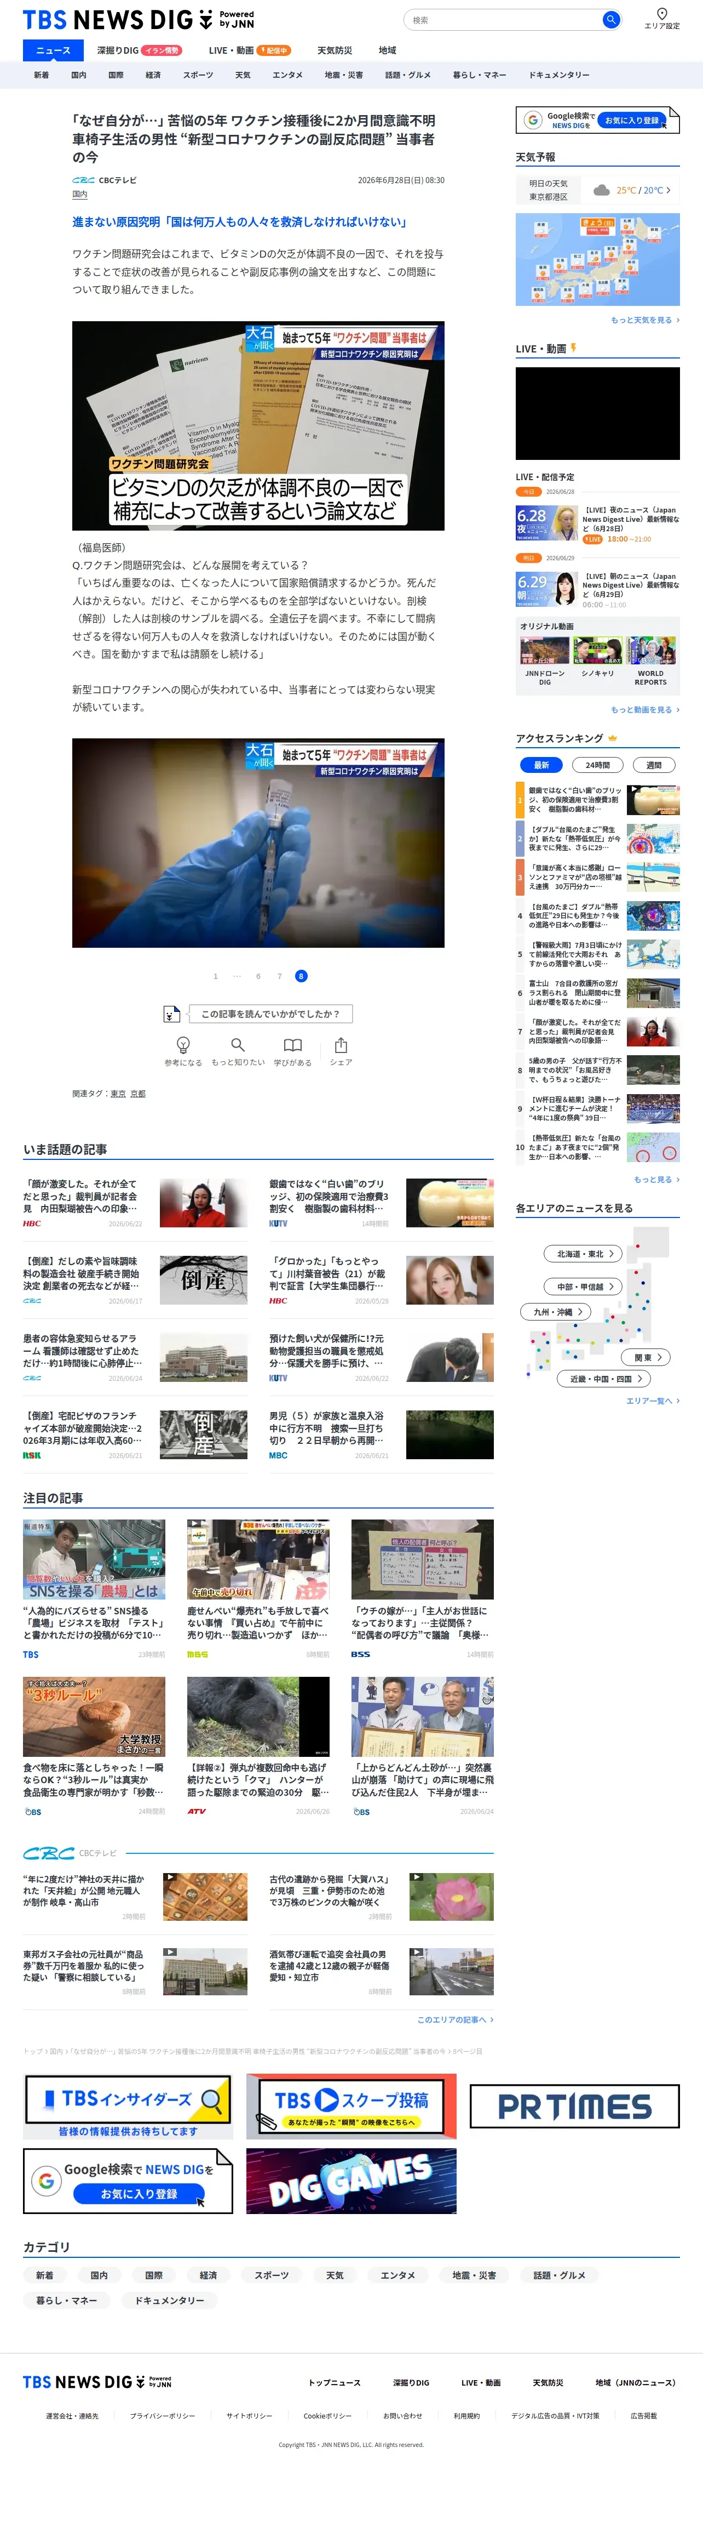This screenshot has height=2521, width=703.
Task: Open the シノキャリ video thumbnail
Action: click(597, 652)
